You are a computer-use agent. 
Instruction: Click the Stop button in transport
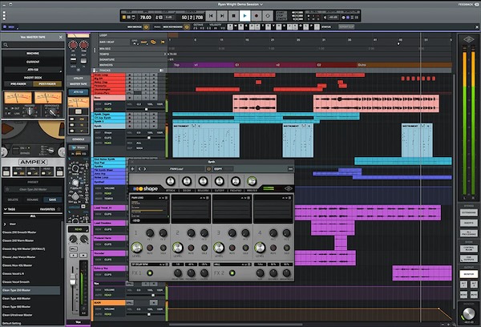click(233, 16)
